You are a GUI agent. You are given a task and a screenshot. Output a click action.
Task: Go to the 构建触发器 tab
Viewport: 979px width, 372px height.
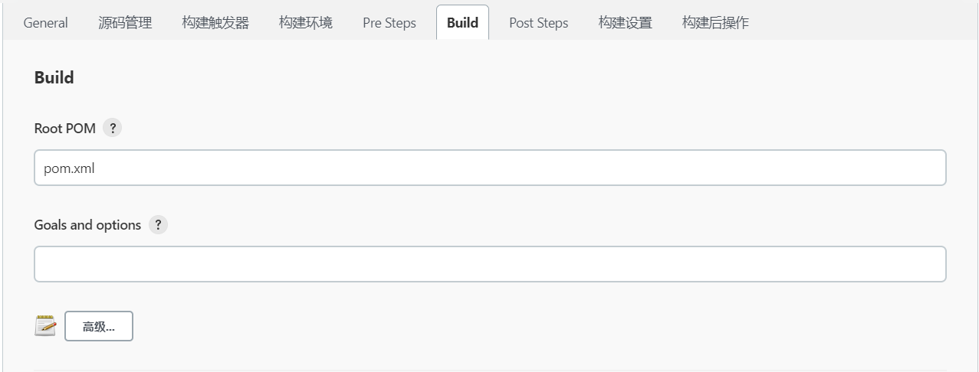215,23
